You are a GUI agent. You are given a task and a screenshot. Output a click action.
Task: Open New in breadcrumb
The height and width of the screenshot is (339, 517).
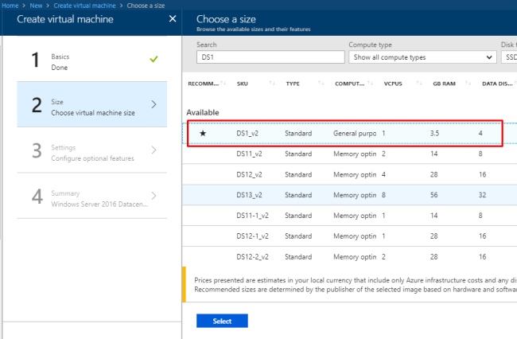[x=36, y=6]
